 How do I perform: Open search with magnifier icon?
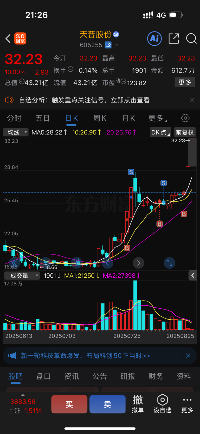tap(191, 39)
